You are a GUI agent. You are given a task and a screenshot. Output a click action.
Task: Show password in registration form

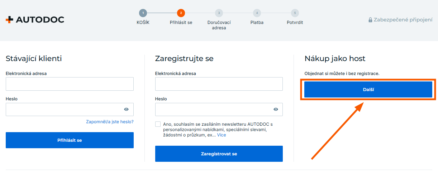pyautogui.click(x=276, y=109)
